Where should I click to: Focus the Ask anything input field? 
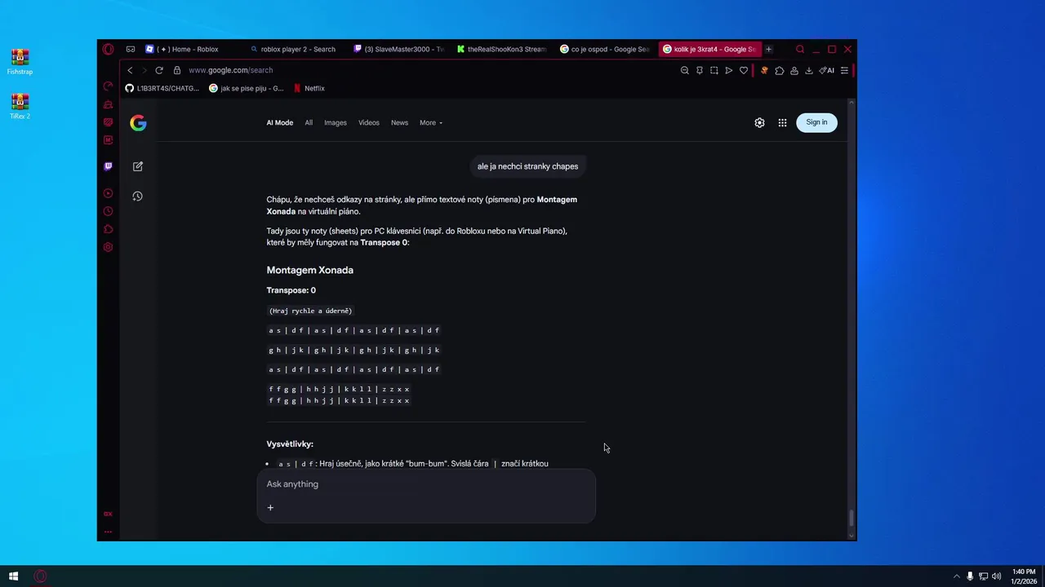pos(426,484)
